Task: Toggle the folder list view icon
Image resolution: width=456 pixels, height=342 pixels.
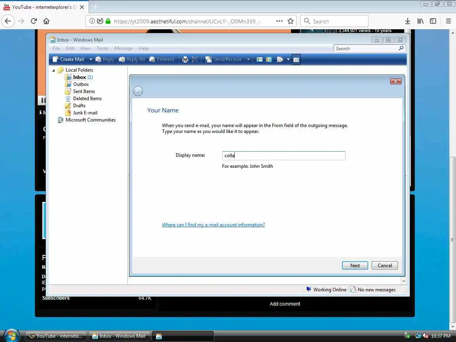Action: (x=296, y=60)
